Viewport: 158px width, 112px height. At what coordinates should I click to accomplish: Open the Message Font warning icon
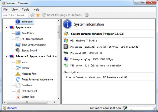click(18, 74)
